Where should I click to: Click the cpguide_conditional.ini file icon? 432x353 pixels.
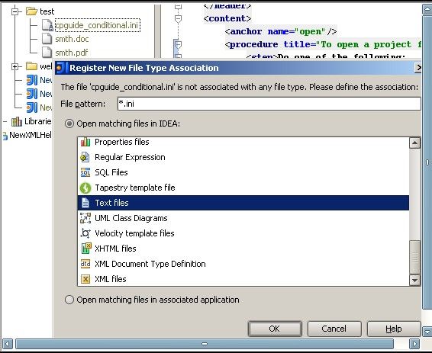pos(47,25)
